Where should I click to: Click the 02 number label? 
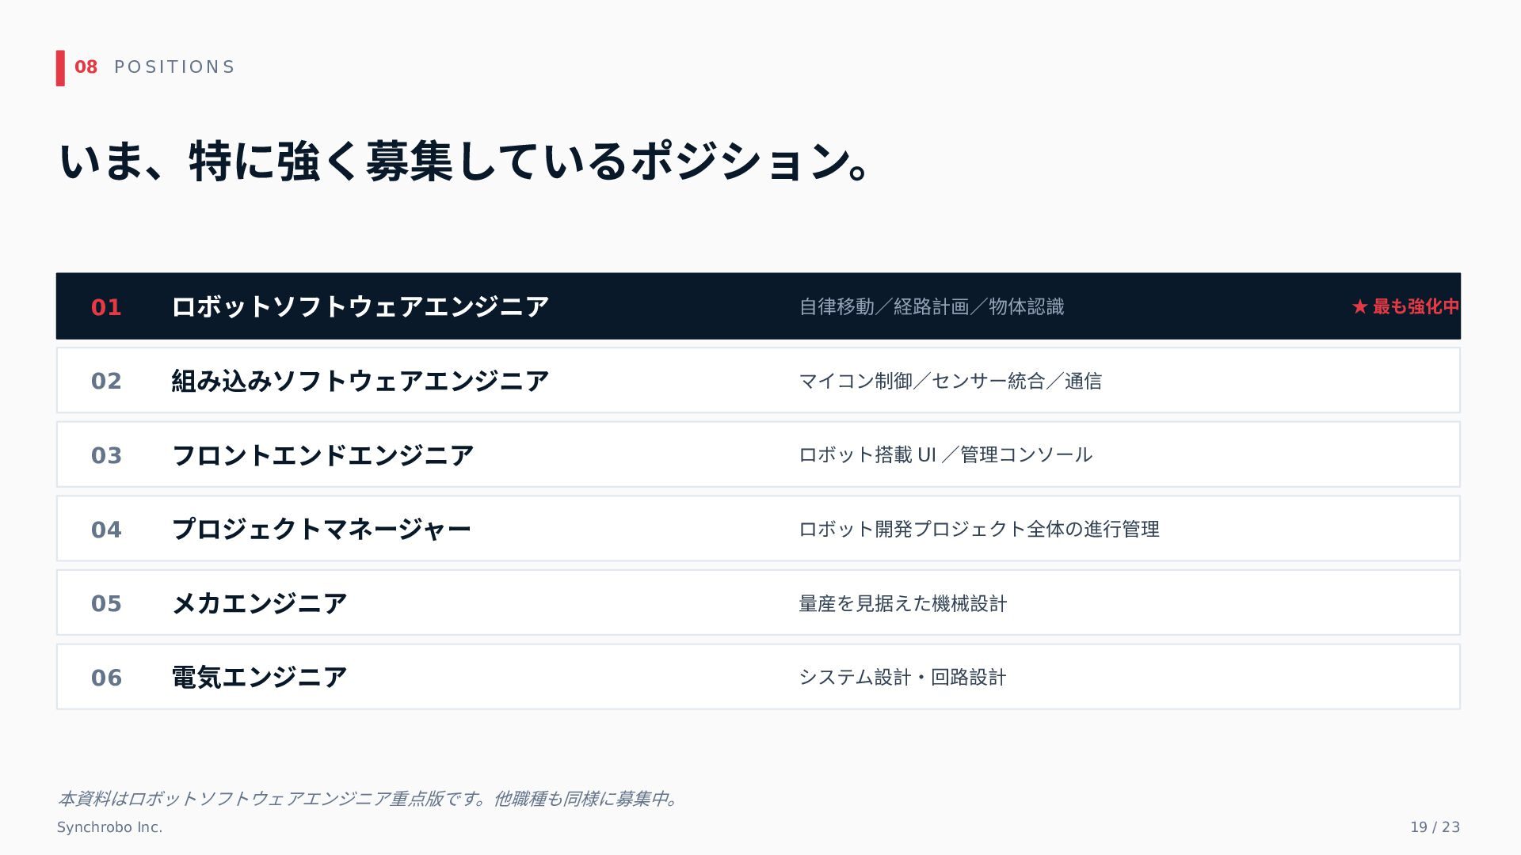(106, 382)
